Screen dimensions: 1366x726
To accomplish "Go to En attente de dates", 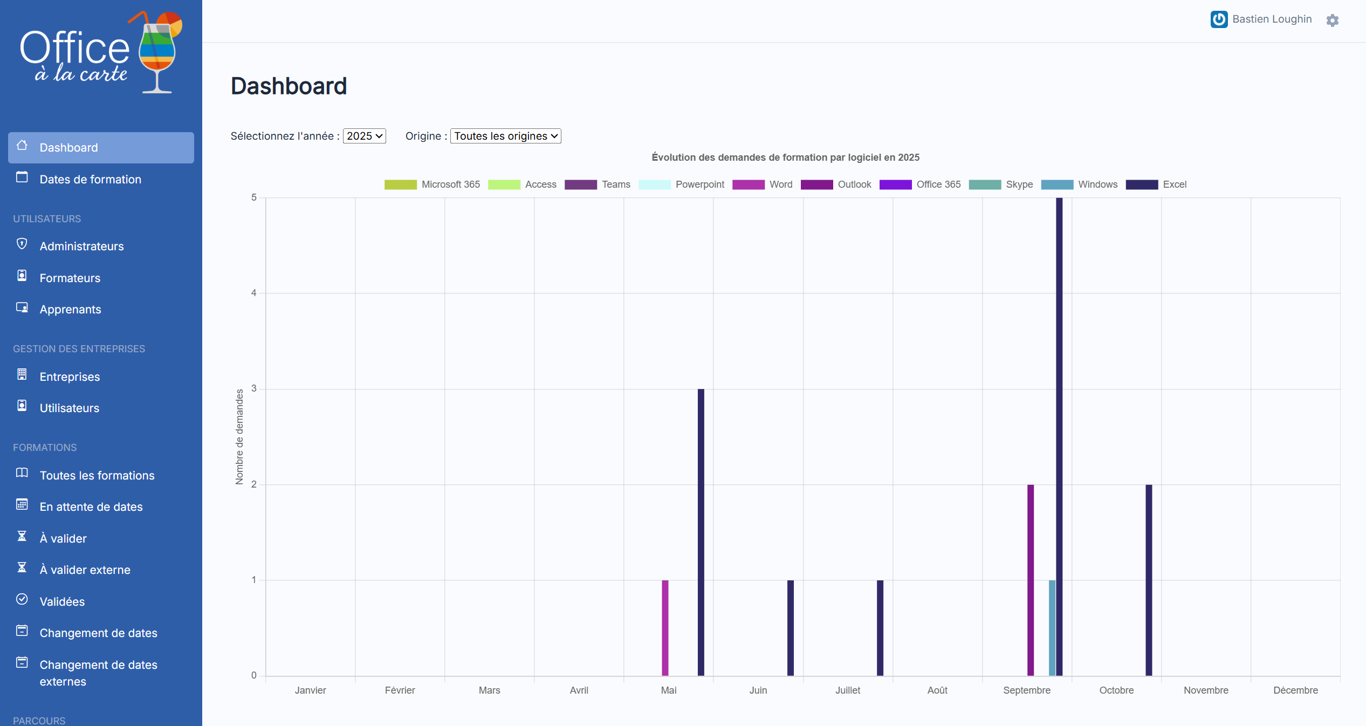I will point(91,507).
